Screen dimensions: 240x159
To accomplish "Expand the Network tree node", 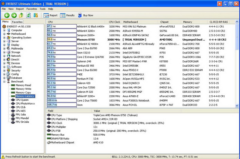I will pos(4,56).
